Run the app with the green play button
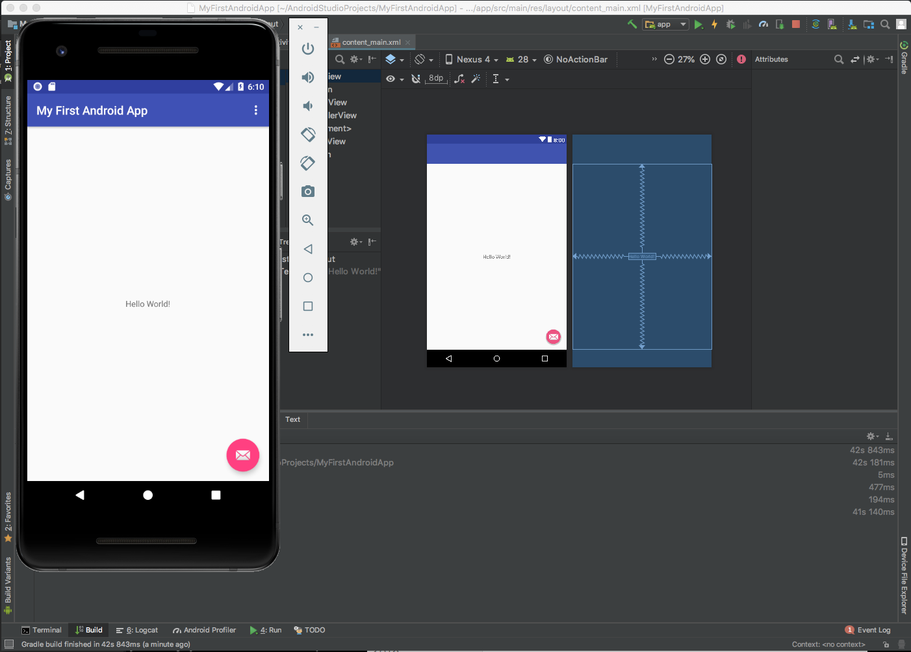 click(699, 24)
